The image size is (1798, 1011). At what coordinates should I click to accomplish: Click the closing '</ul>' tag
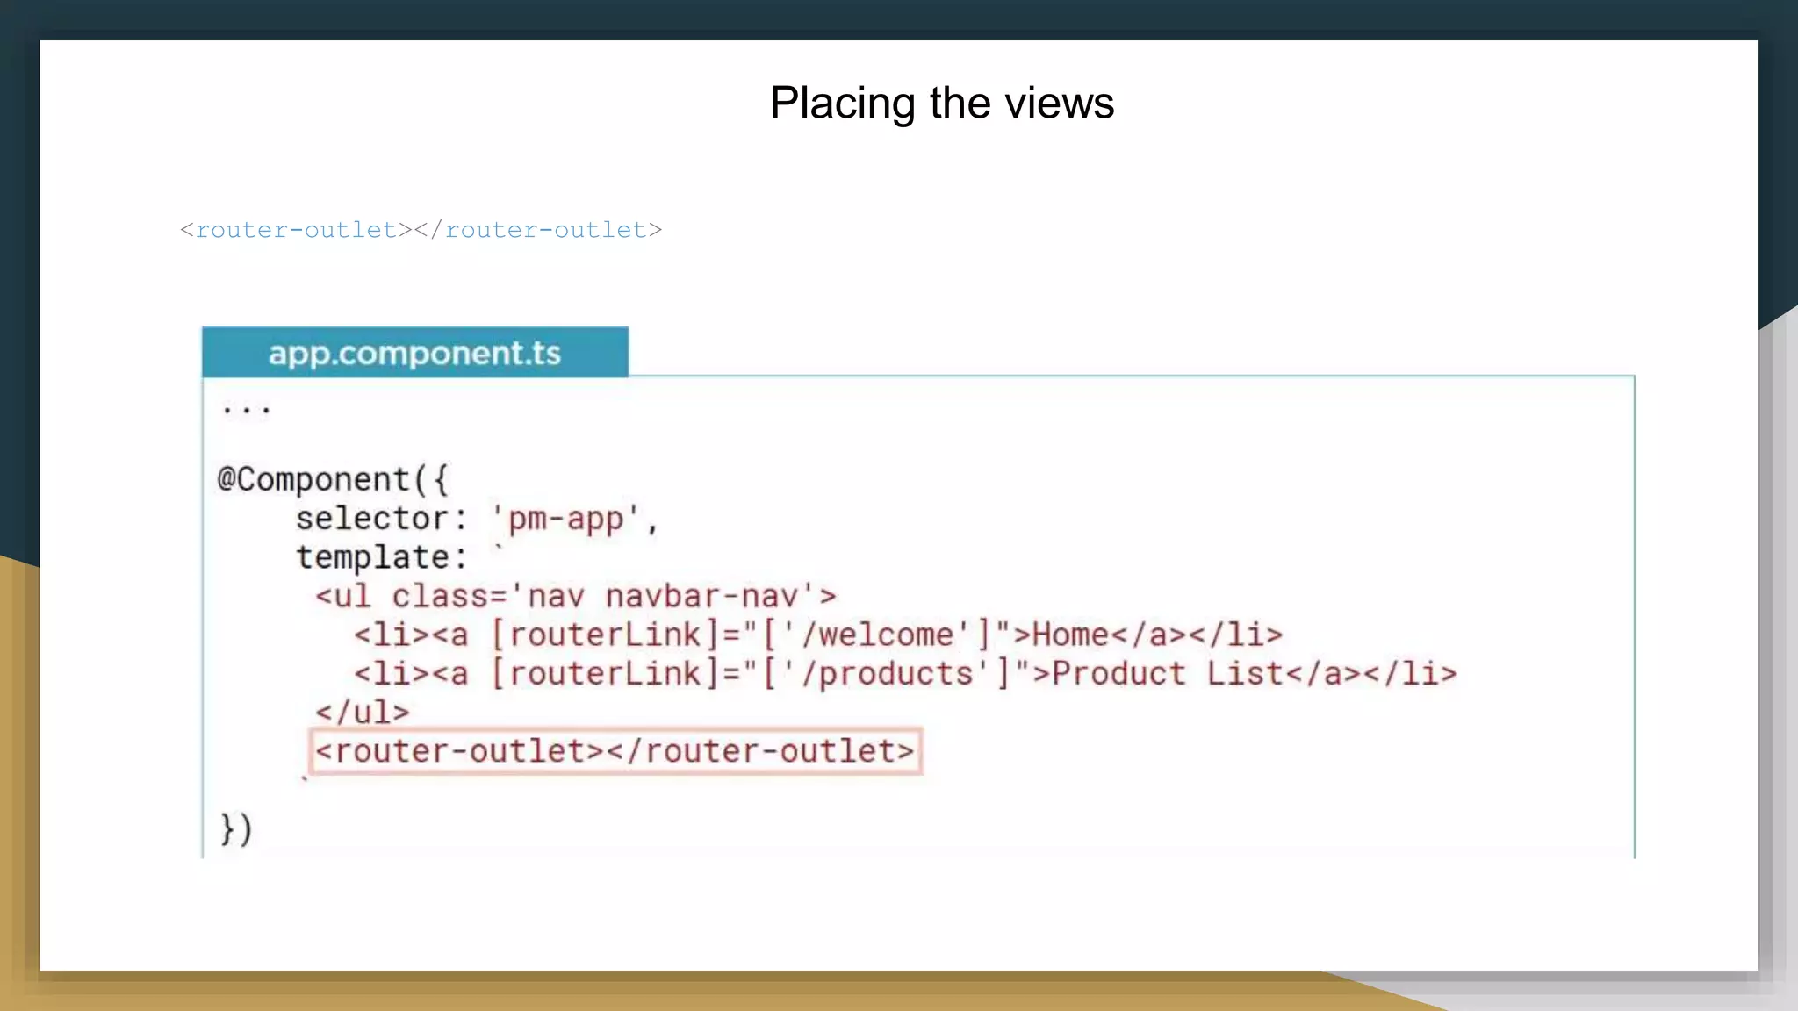363,712
